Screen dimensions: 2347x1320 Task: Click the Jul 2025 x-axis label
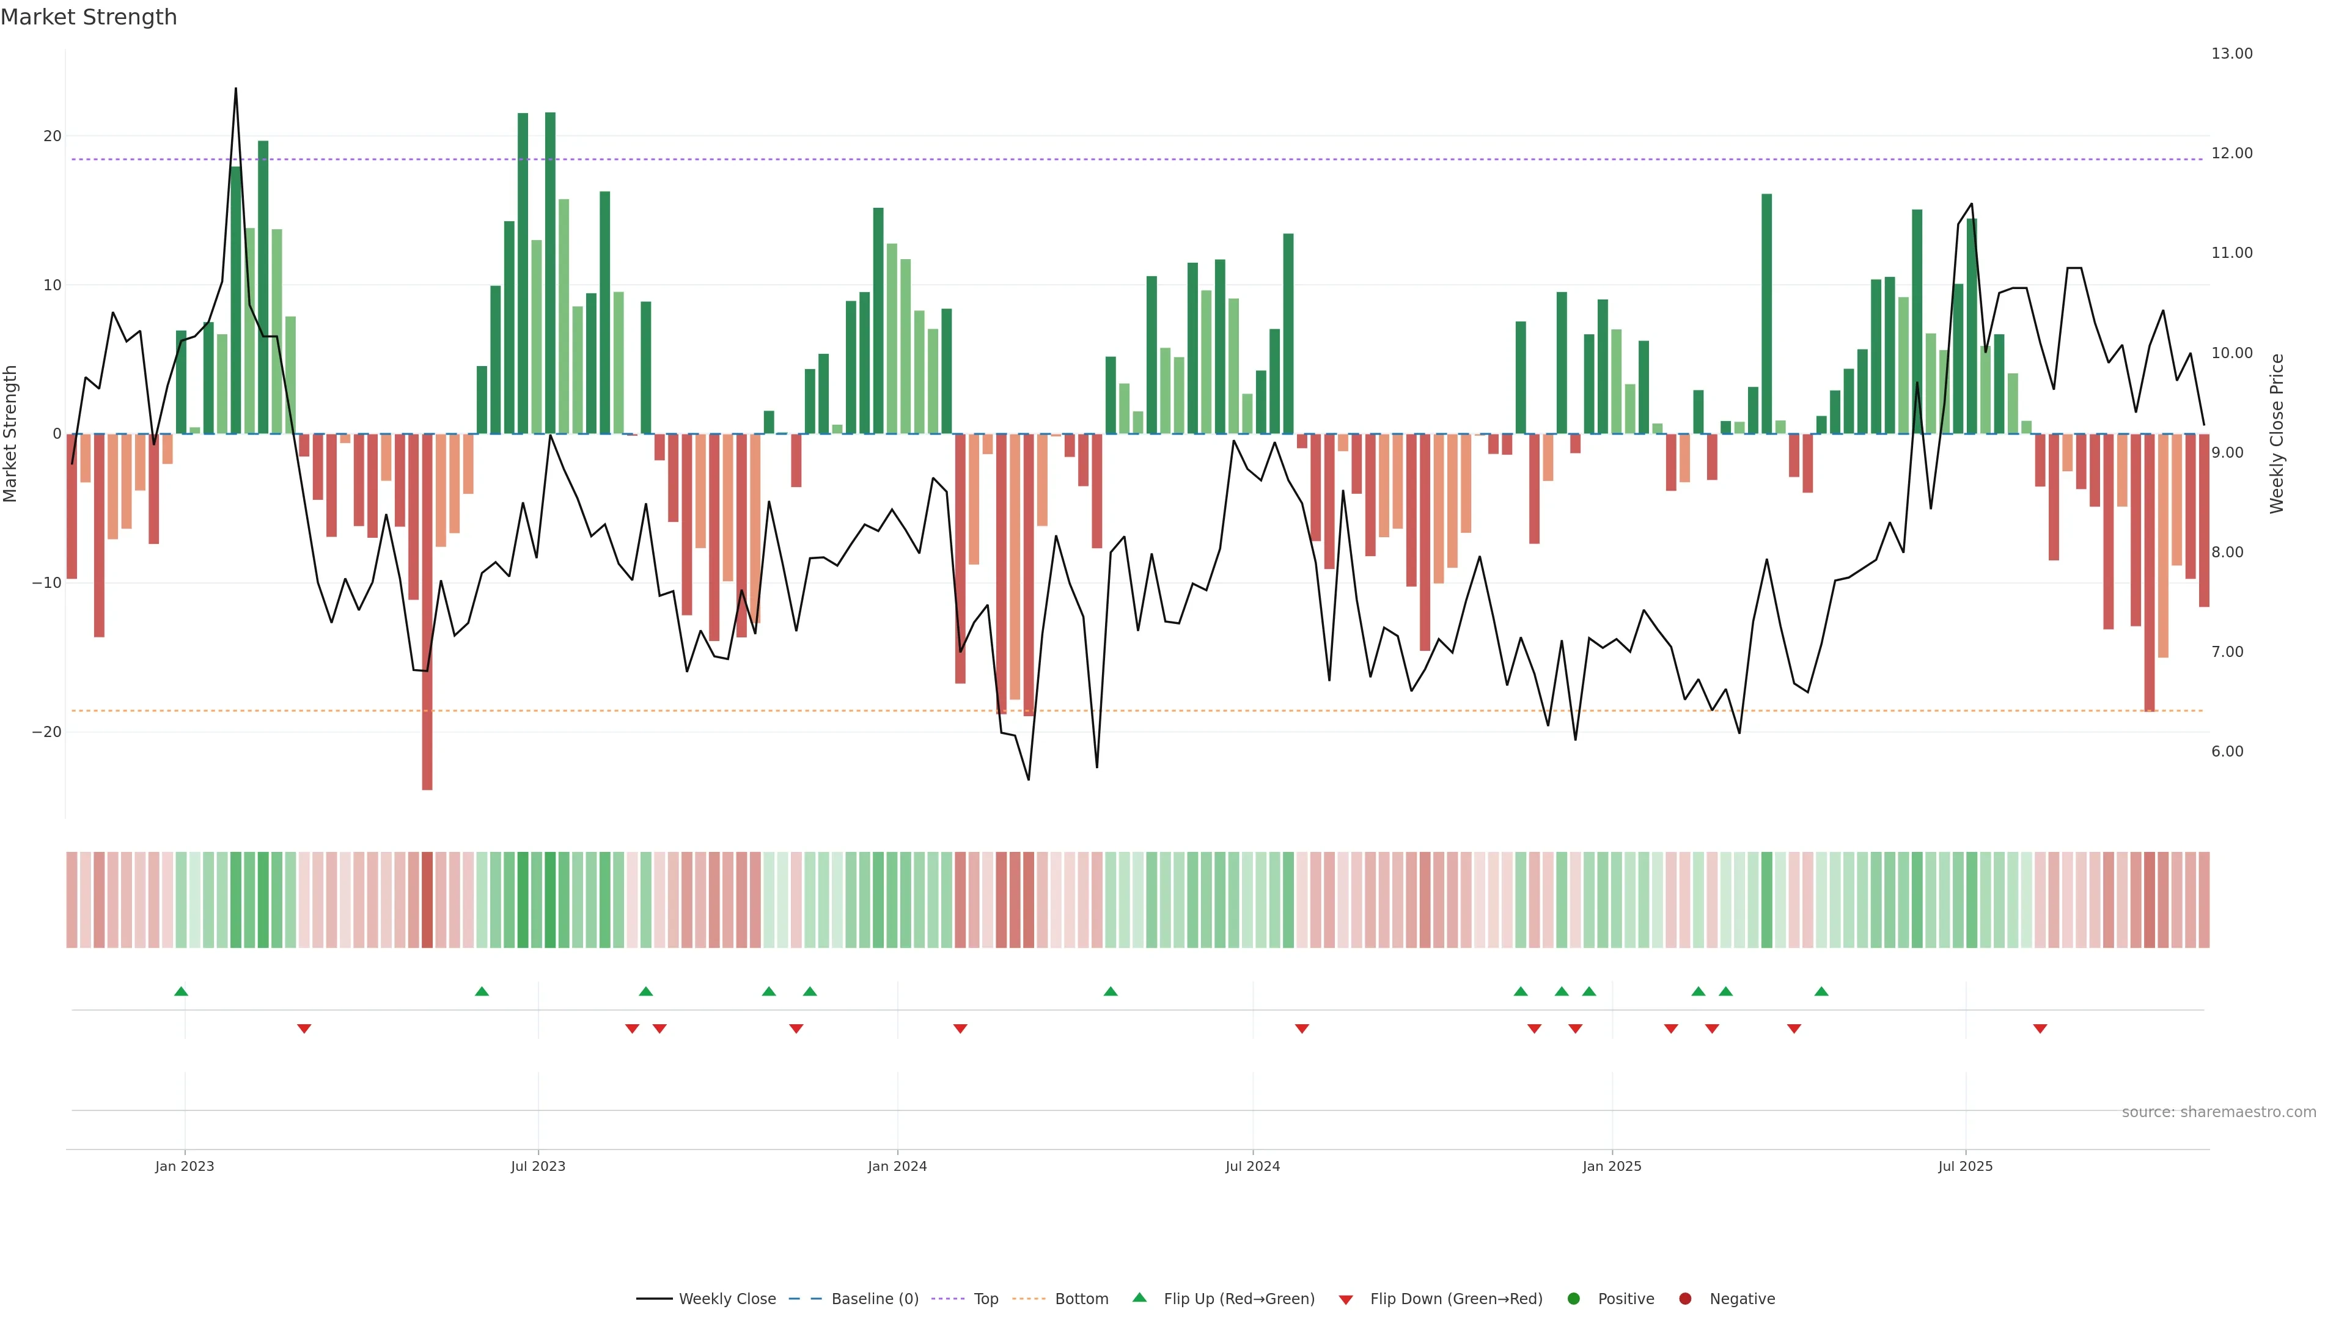[x=1965, y=1166]
